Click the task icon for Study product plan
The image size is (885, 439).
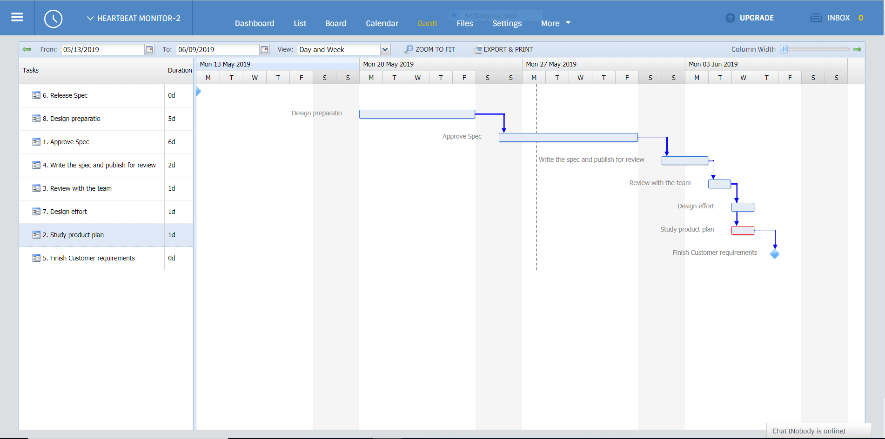pos(36,235)
